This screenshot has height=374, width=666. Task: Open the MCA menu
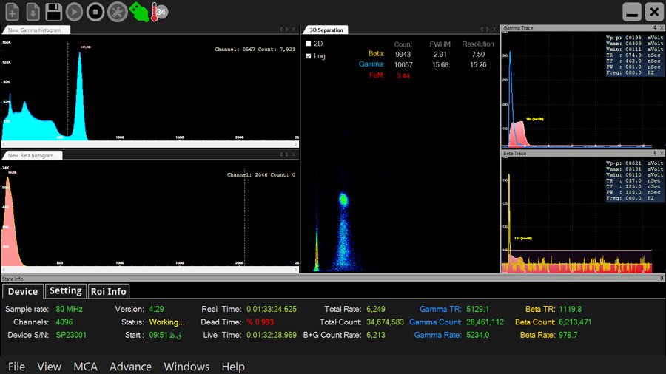[x=85, y=367]
